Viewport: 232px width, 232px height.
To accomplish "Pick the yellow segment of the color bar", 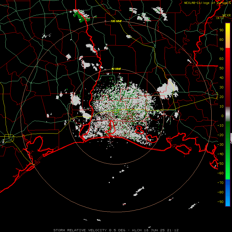I will [228, 36].
